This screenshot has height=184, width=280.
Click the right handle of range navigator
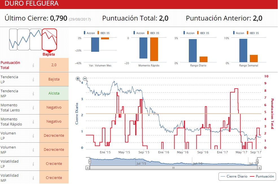pos(257,161)
